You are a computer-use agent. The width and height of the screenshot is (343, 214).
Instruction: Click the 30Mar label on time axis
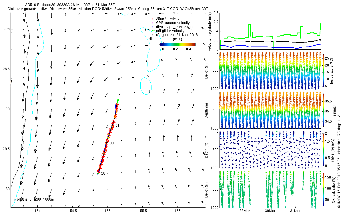270,211
